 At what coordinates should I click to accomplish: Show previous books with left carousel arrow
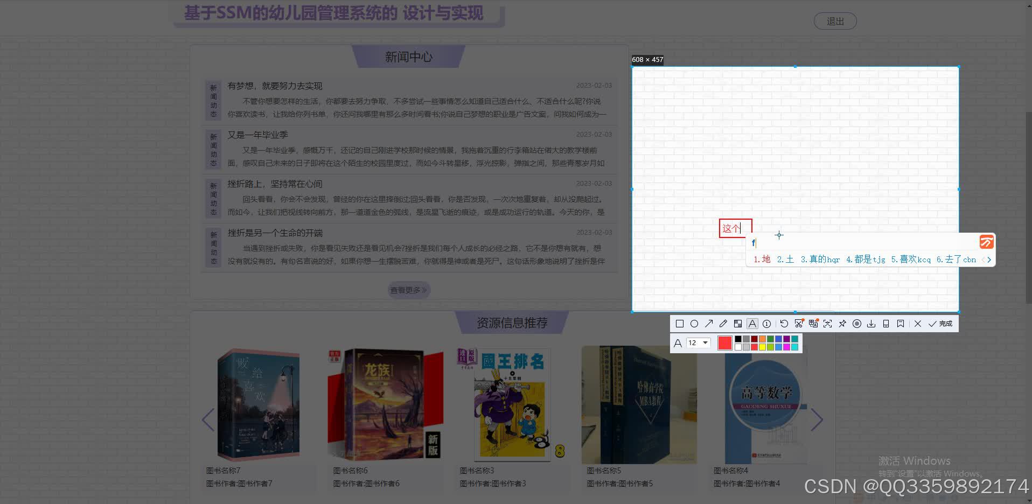(x=208, y=419)
